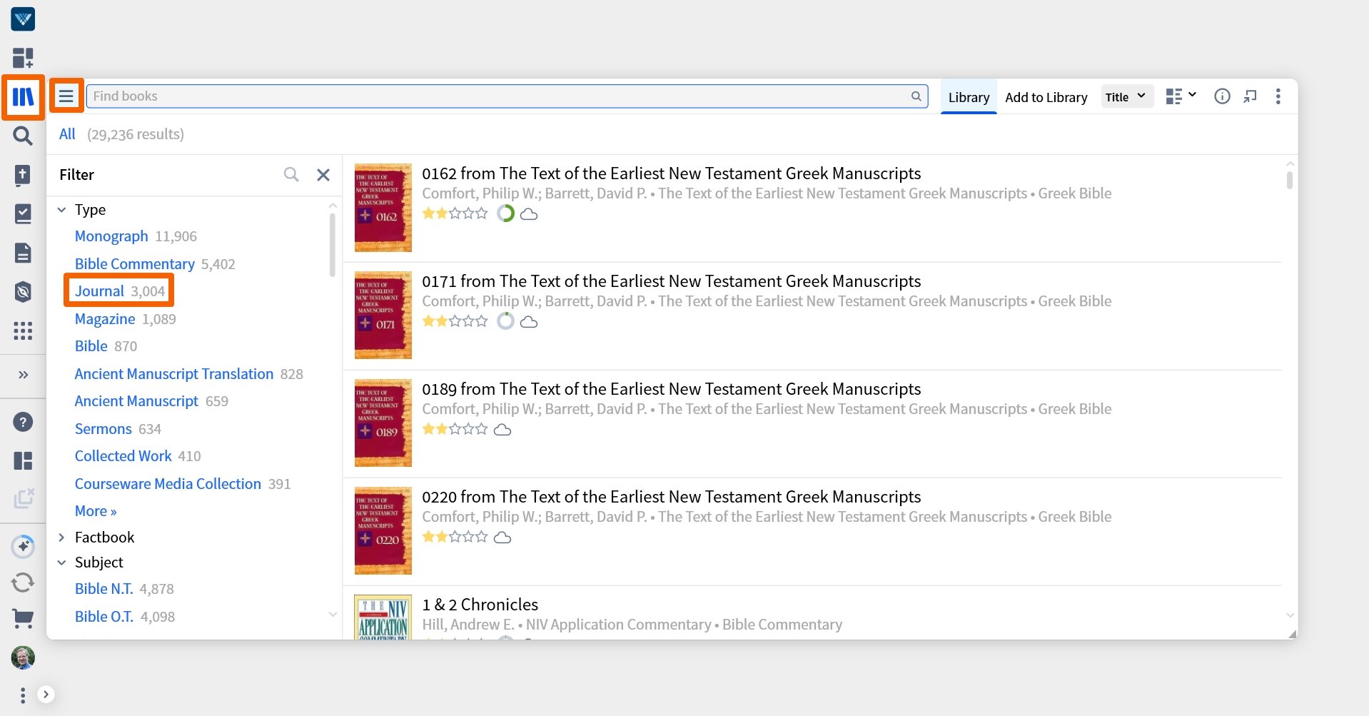This screenshot has height=716, width=1369.
Task: Open the Help question mark icon
Action: [x=23, y=422]
